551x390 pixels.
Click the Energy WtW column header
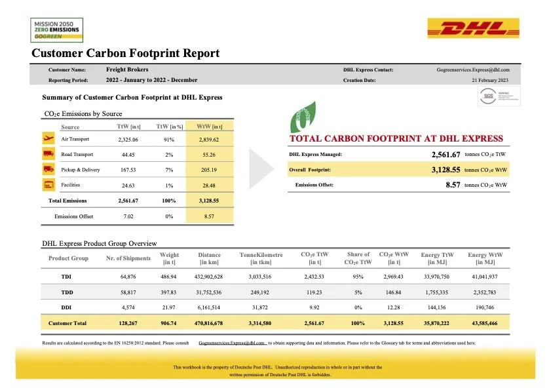[x=485, y=258]
